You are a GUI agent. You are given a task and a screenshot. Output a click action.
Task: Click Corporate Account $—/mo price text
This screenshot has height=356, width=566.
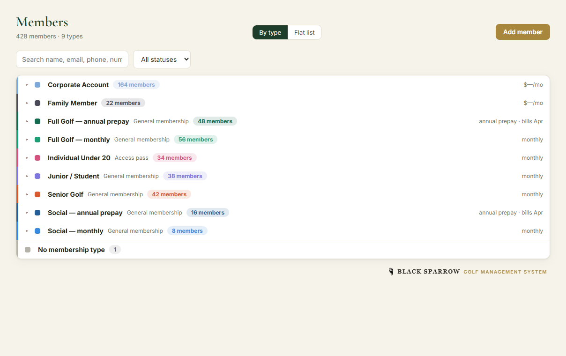pyautogui.click(x=533, y=85)
